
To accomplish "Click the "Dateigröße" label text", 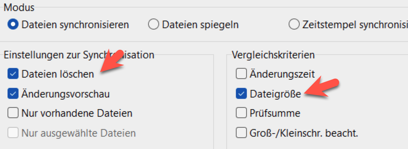I will click(x=275, y=93).
